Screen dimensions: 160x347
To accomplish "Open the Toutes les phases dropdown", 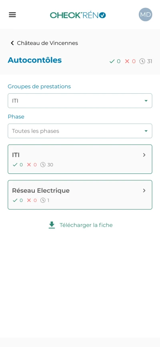I will point(80,131).
